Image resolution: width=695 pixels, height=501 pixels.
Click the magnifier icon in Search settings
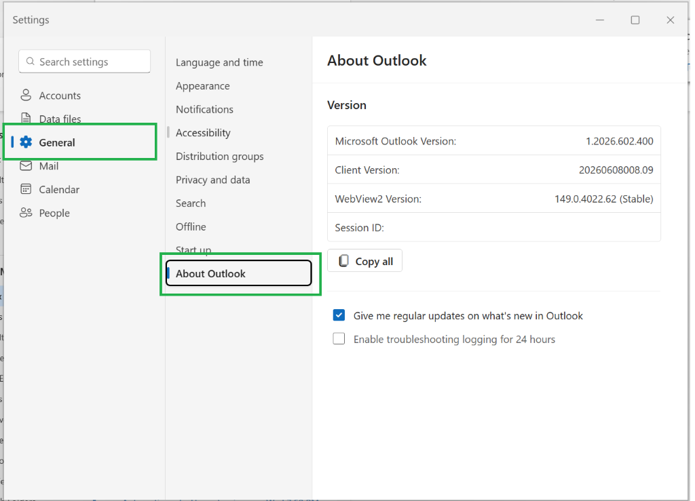click(30, 62)
